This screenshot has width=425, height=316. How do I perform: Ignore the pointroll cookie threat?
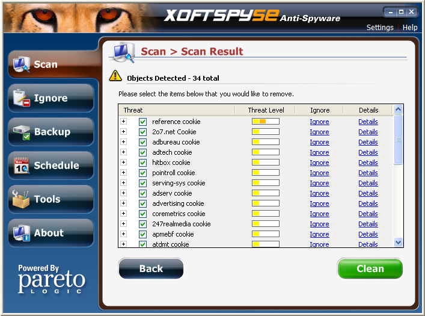319,173
